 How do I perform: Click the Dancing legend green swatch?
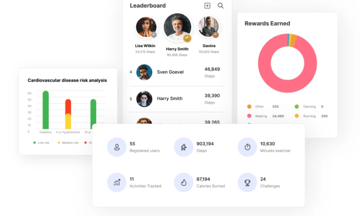(297, 107)
